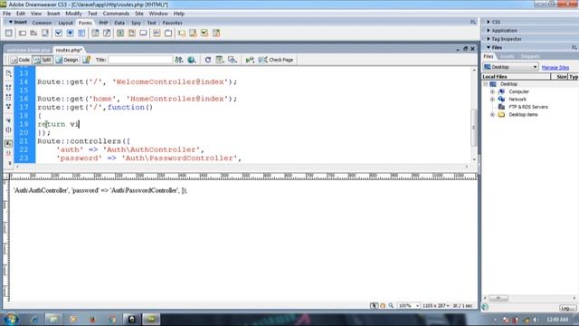Click the Manage Sites link
The height and width of the screenshot is (326, 579).
click(555, 67)
